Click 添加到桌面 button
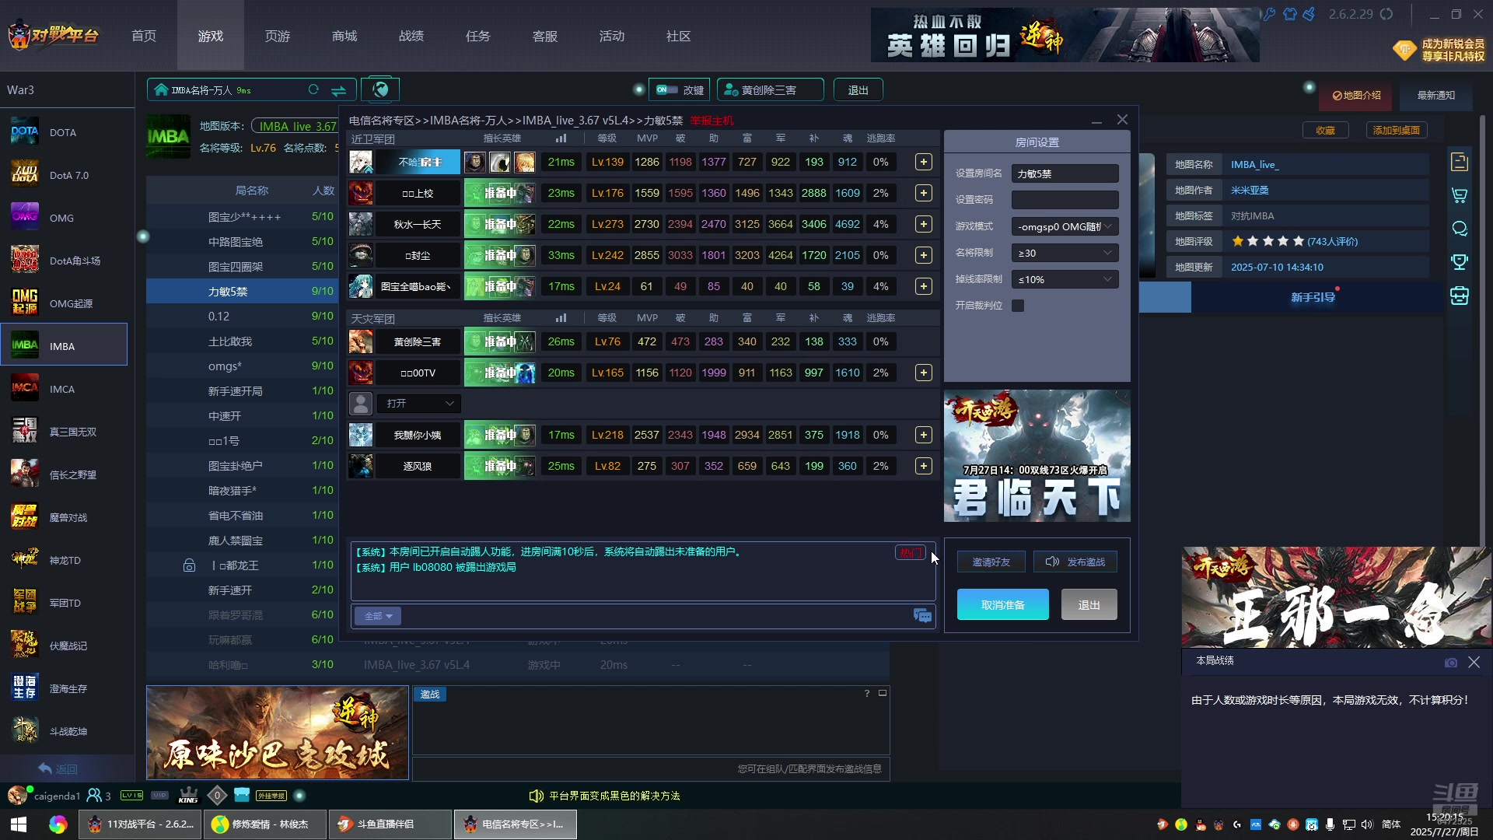 pyautogui.click(x=1397, y=130)
